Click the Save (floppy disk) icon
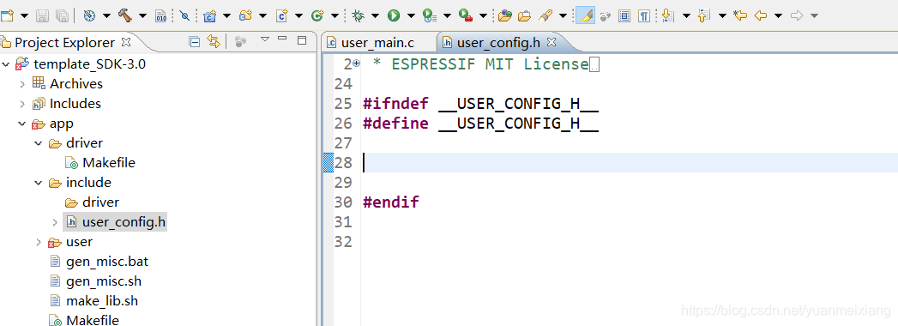Image resolution: width=898 pixels, height=326 pixels. [x=42, y=15]
